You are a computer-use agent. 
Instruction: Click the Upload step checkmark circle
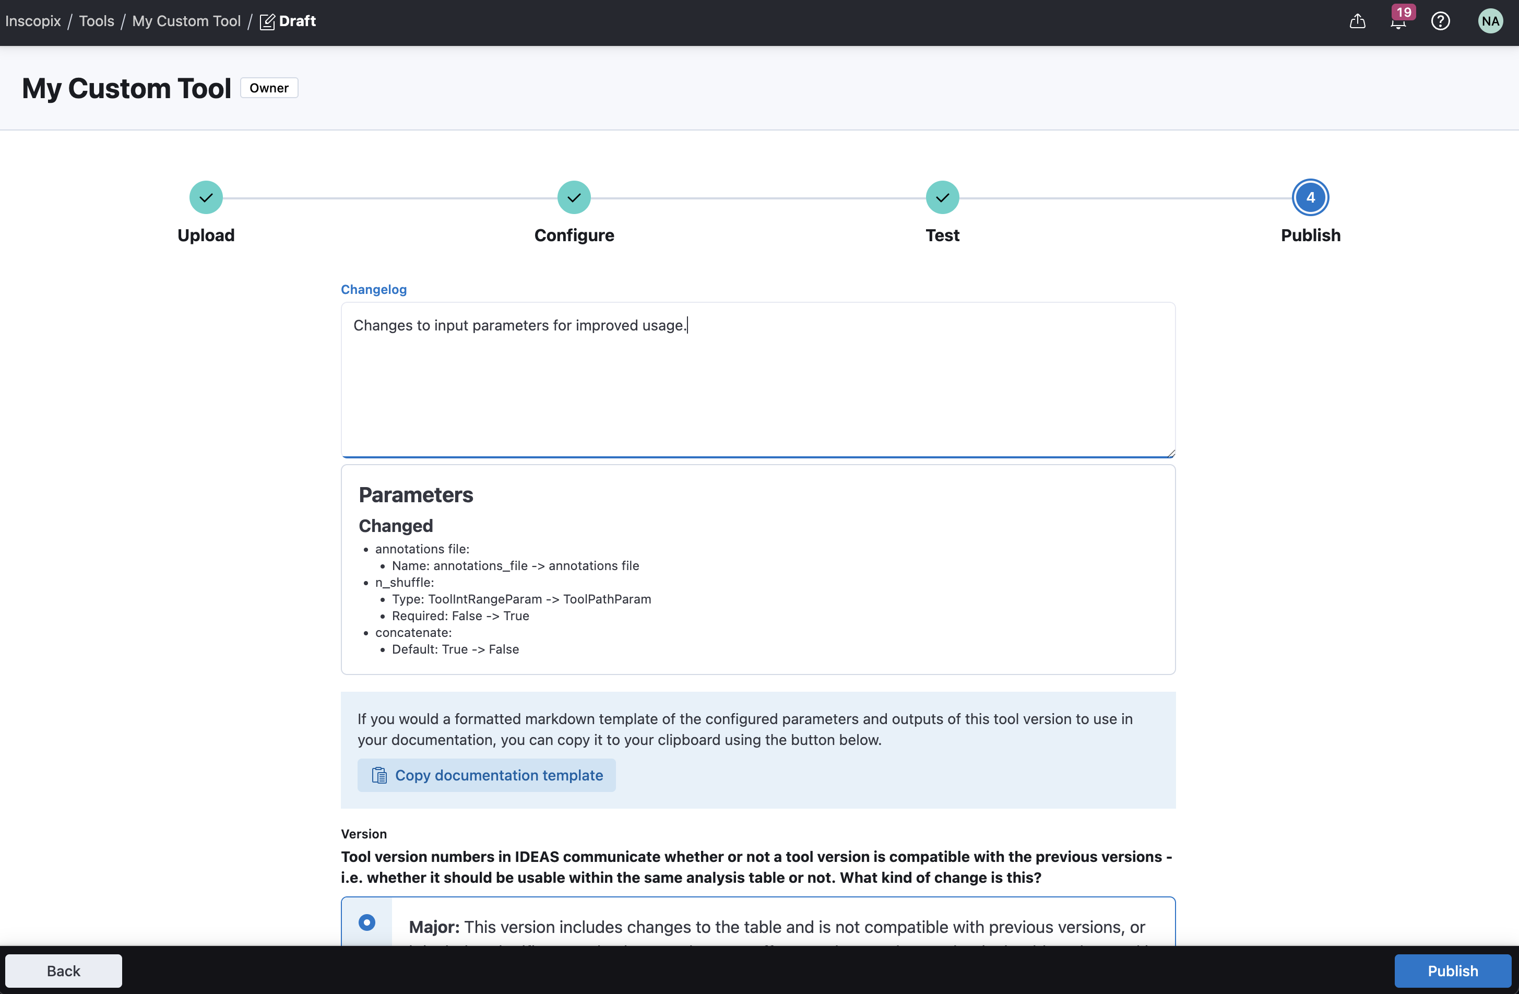click(x=206, y=197)
